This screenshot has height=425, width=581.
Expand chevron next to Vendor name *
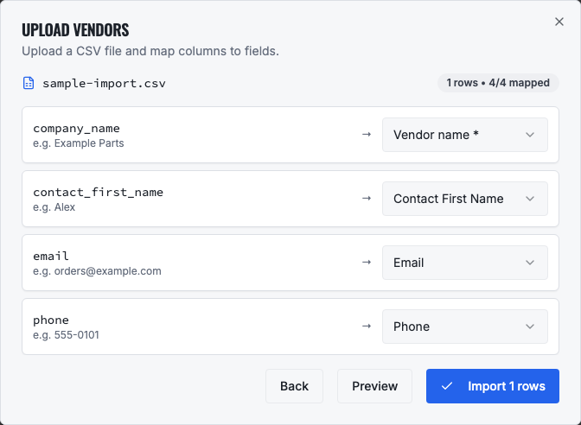pos(530,135)
